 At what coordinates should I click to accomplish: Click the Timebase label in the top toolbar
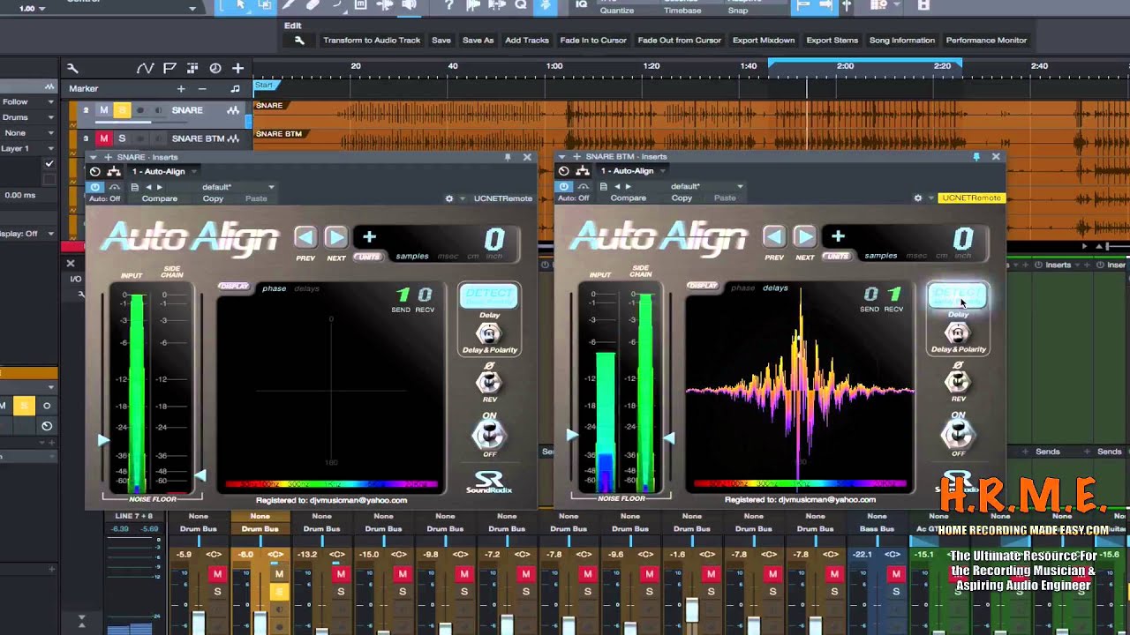(682, 10)
